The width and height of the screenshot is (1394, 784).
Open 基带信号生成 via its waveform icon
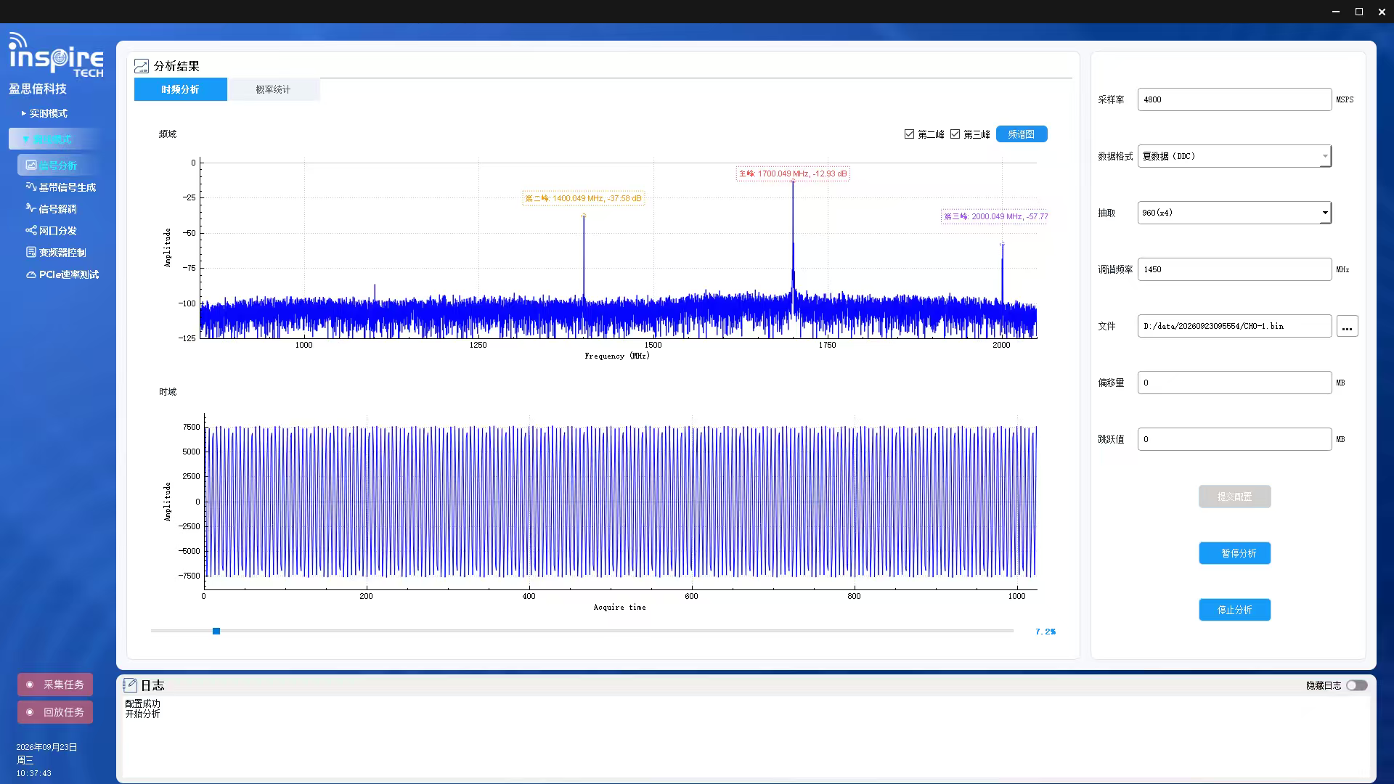point(31,187)
